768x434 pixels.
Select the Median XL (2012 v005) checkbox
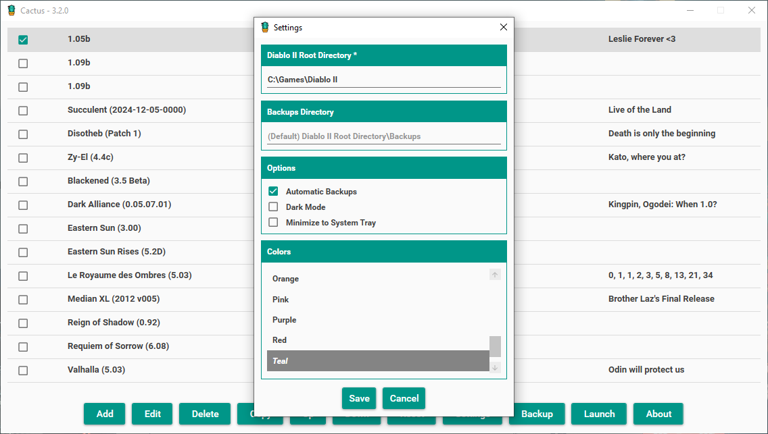[23, 300]
